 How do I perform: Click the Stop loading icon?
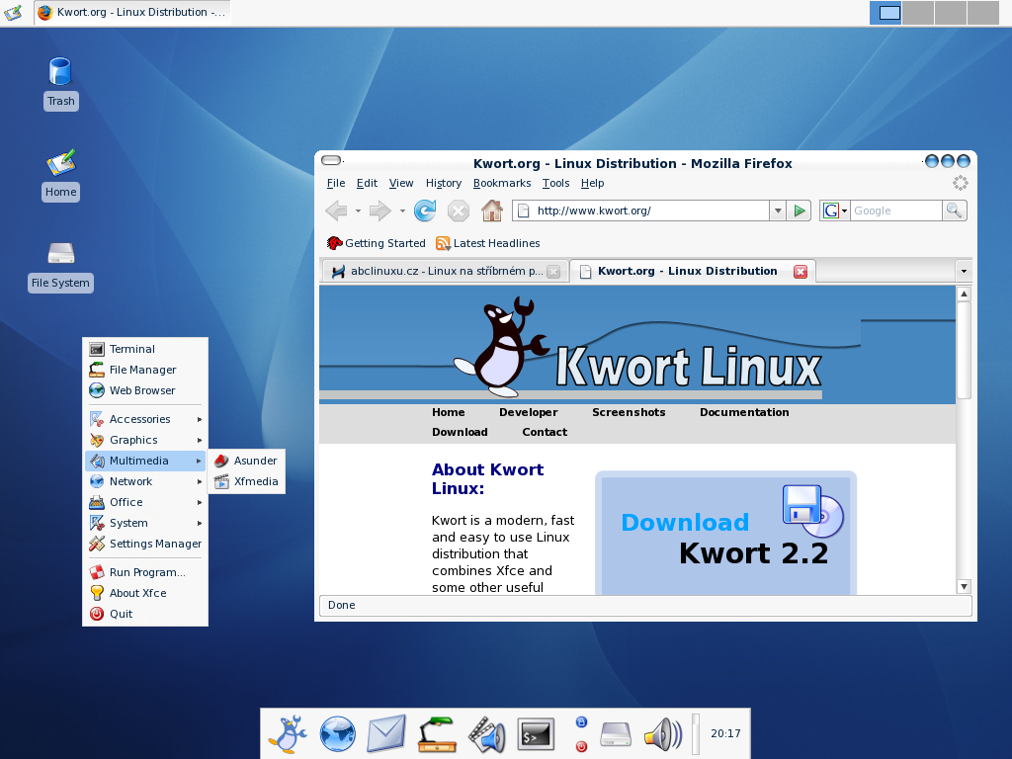(x=459, y=211)
